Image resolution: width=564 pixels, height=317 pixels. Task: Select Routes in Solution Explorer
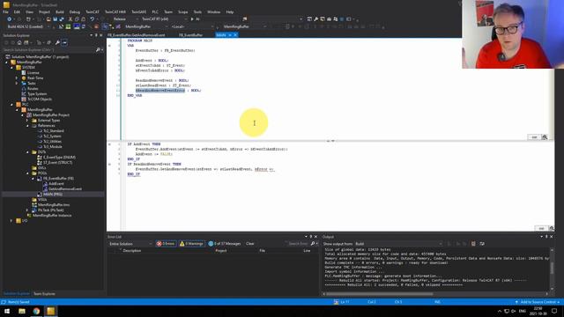tap(33, 88)
